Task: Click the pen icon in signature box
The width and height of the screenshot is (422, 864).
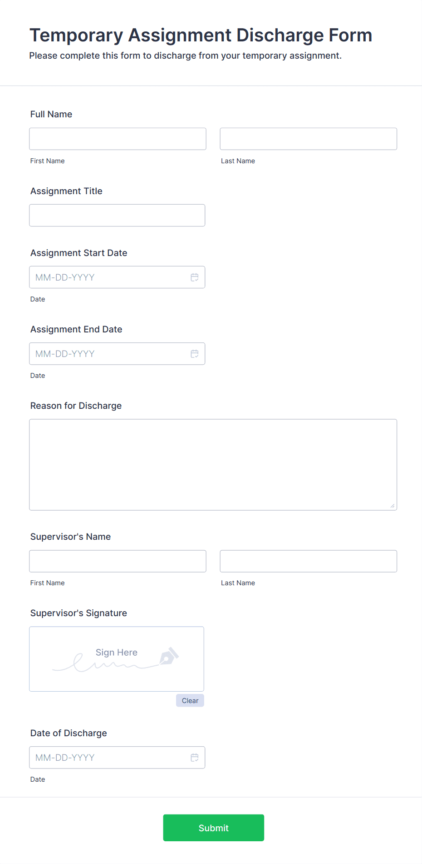Action: 169,656
